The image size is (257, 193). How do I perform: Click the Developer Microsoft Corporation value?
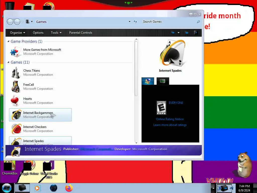(150, 149)
